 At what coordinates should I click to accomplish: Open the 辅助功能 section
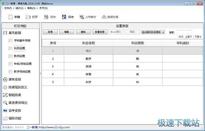click(15, 118)
